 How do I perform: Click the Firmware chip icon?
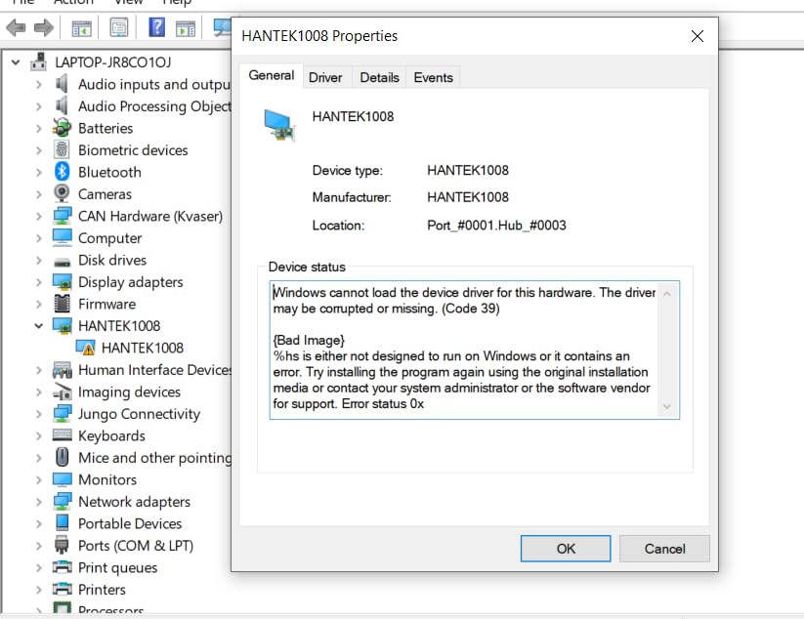63,304
